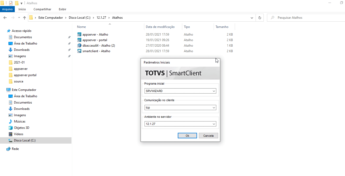This screenshot has width=345, height=176.
Task: Switch to the Exibir ribbon tab
Action: coord(63,9)
